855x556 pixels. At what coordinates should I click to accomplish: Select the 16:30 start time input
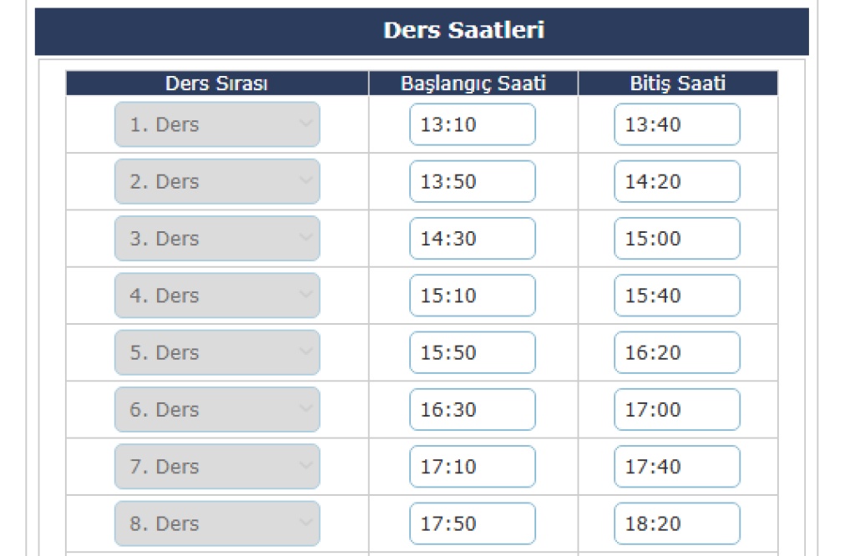tap(472, 410)
